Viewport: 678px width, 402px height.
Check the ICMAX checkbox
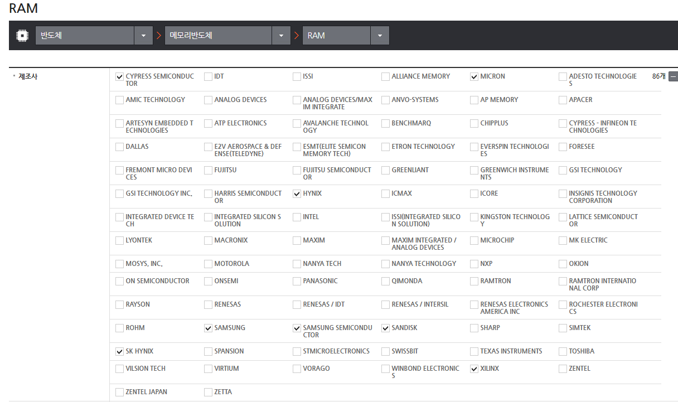point(385,193)
